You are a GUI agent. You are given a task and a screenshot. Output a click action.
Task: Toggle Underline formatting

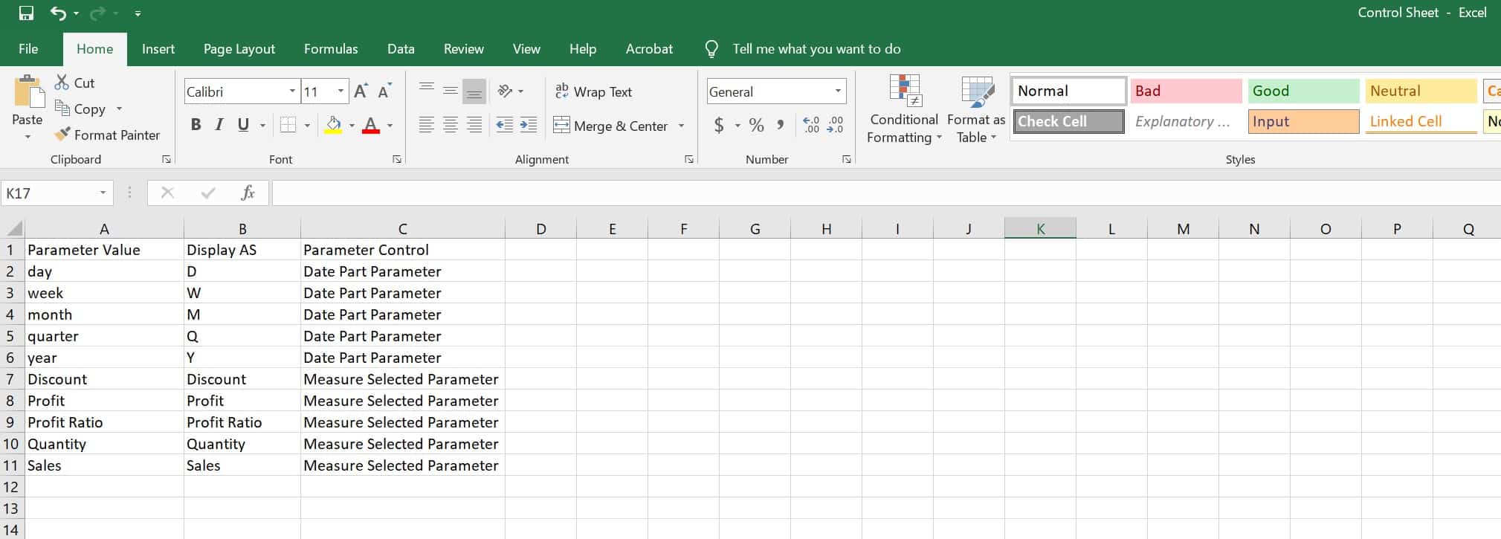[243, 125]
